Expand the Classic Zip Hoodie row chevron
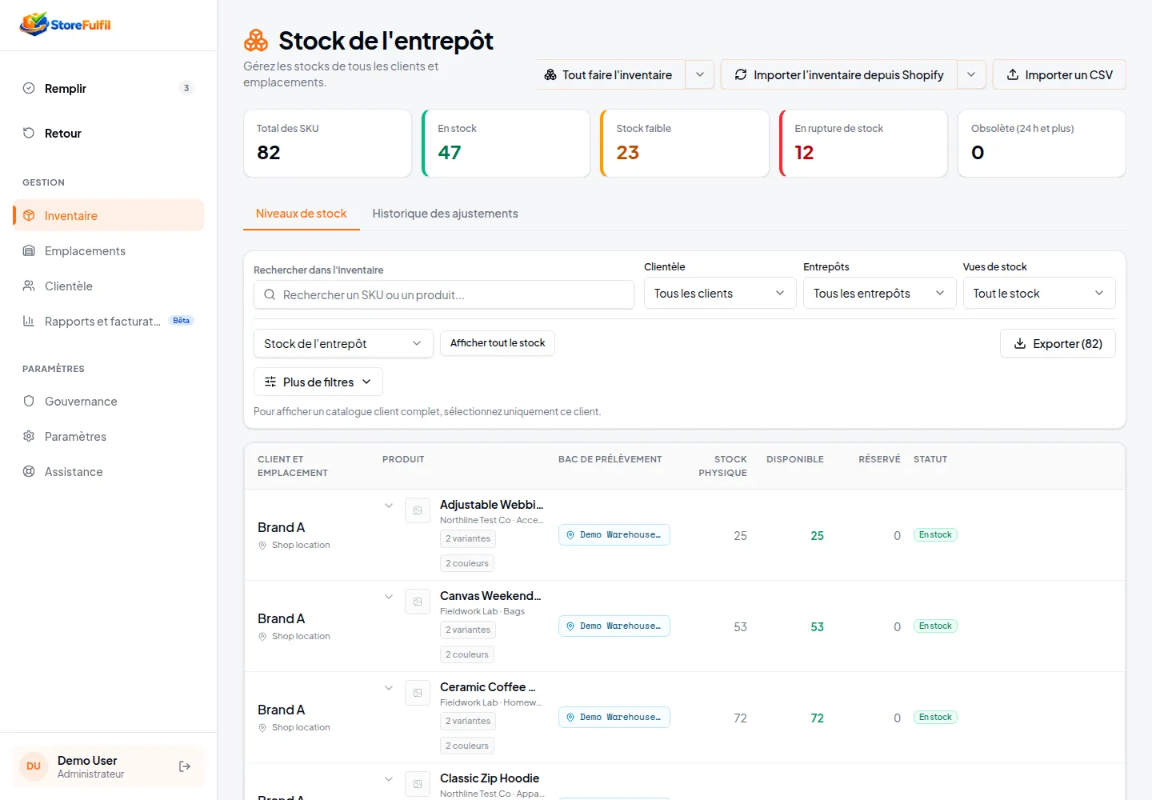This screenshot has height=800, width=1152. pyautogui.click(x=389, y=779)
